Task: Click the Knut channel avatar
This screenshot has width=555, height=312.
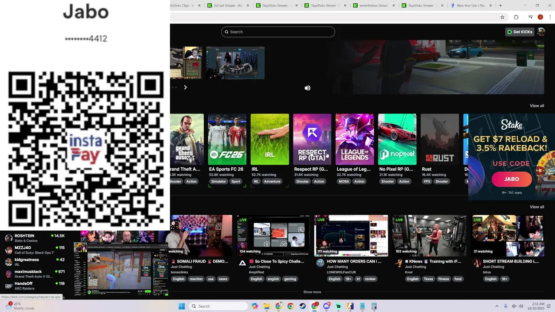Action: click(x=398, y=263)
